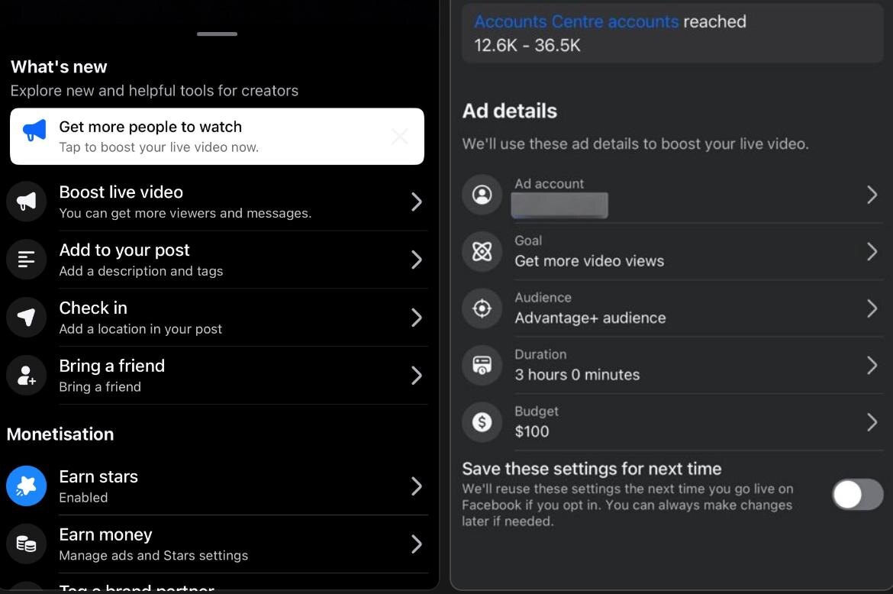Tap the blue megaphone icon in the banner

tap(34, 131)
